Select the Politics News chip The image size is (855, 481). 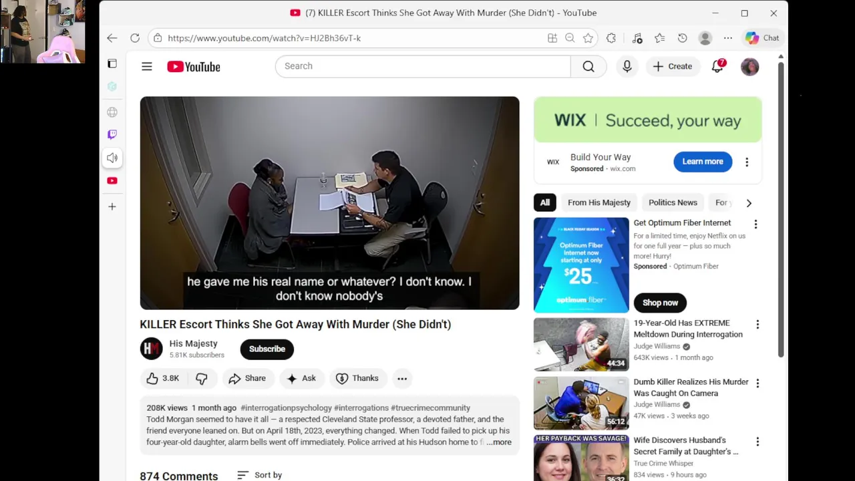pos(673,202)
